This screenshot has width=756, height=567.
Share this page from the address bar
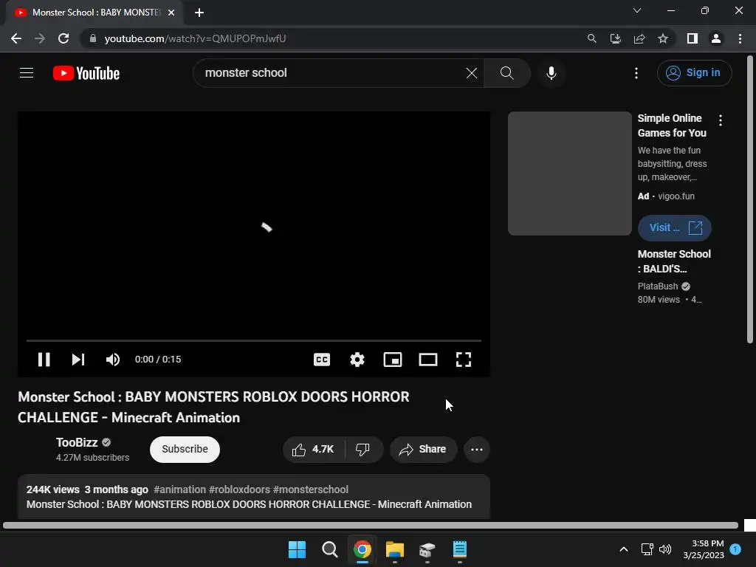point(639,38)
